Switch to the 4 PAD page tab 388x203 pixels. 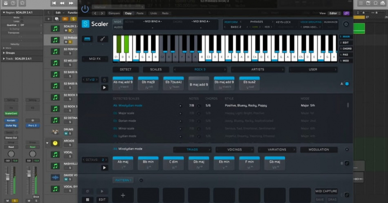[x=346, y=55]
